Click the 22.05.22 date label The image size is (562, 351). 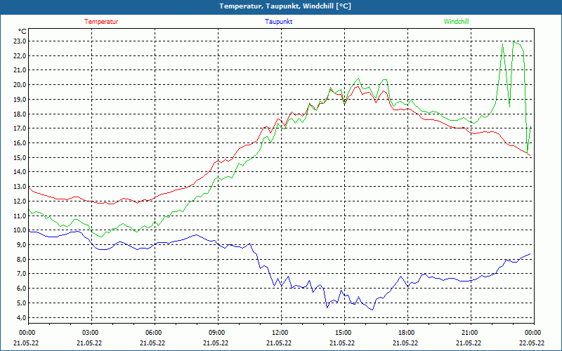click(x=532, y=343)
